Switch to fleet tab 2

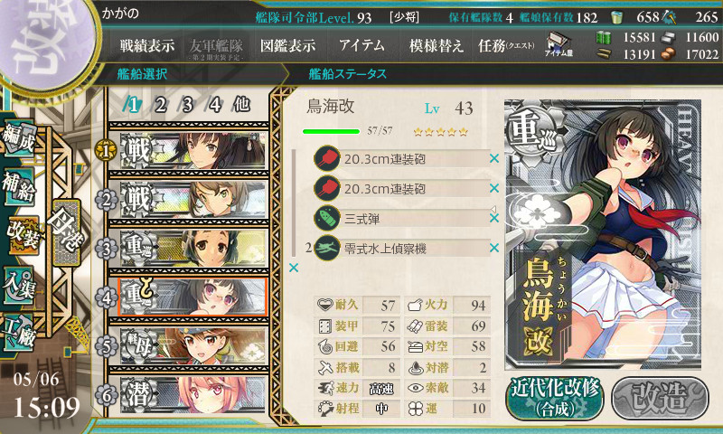(160, 105)
